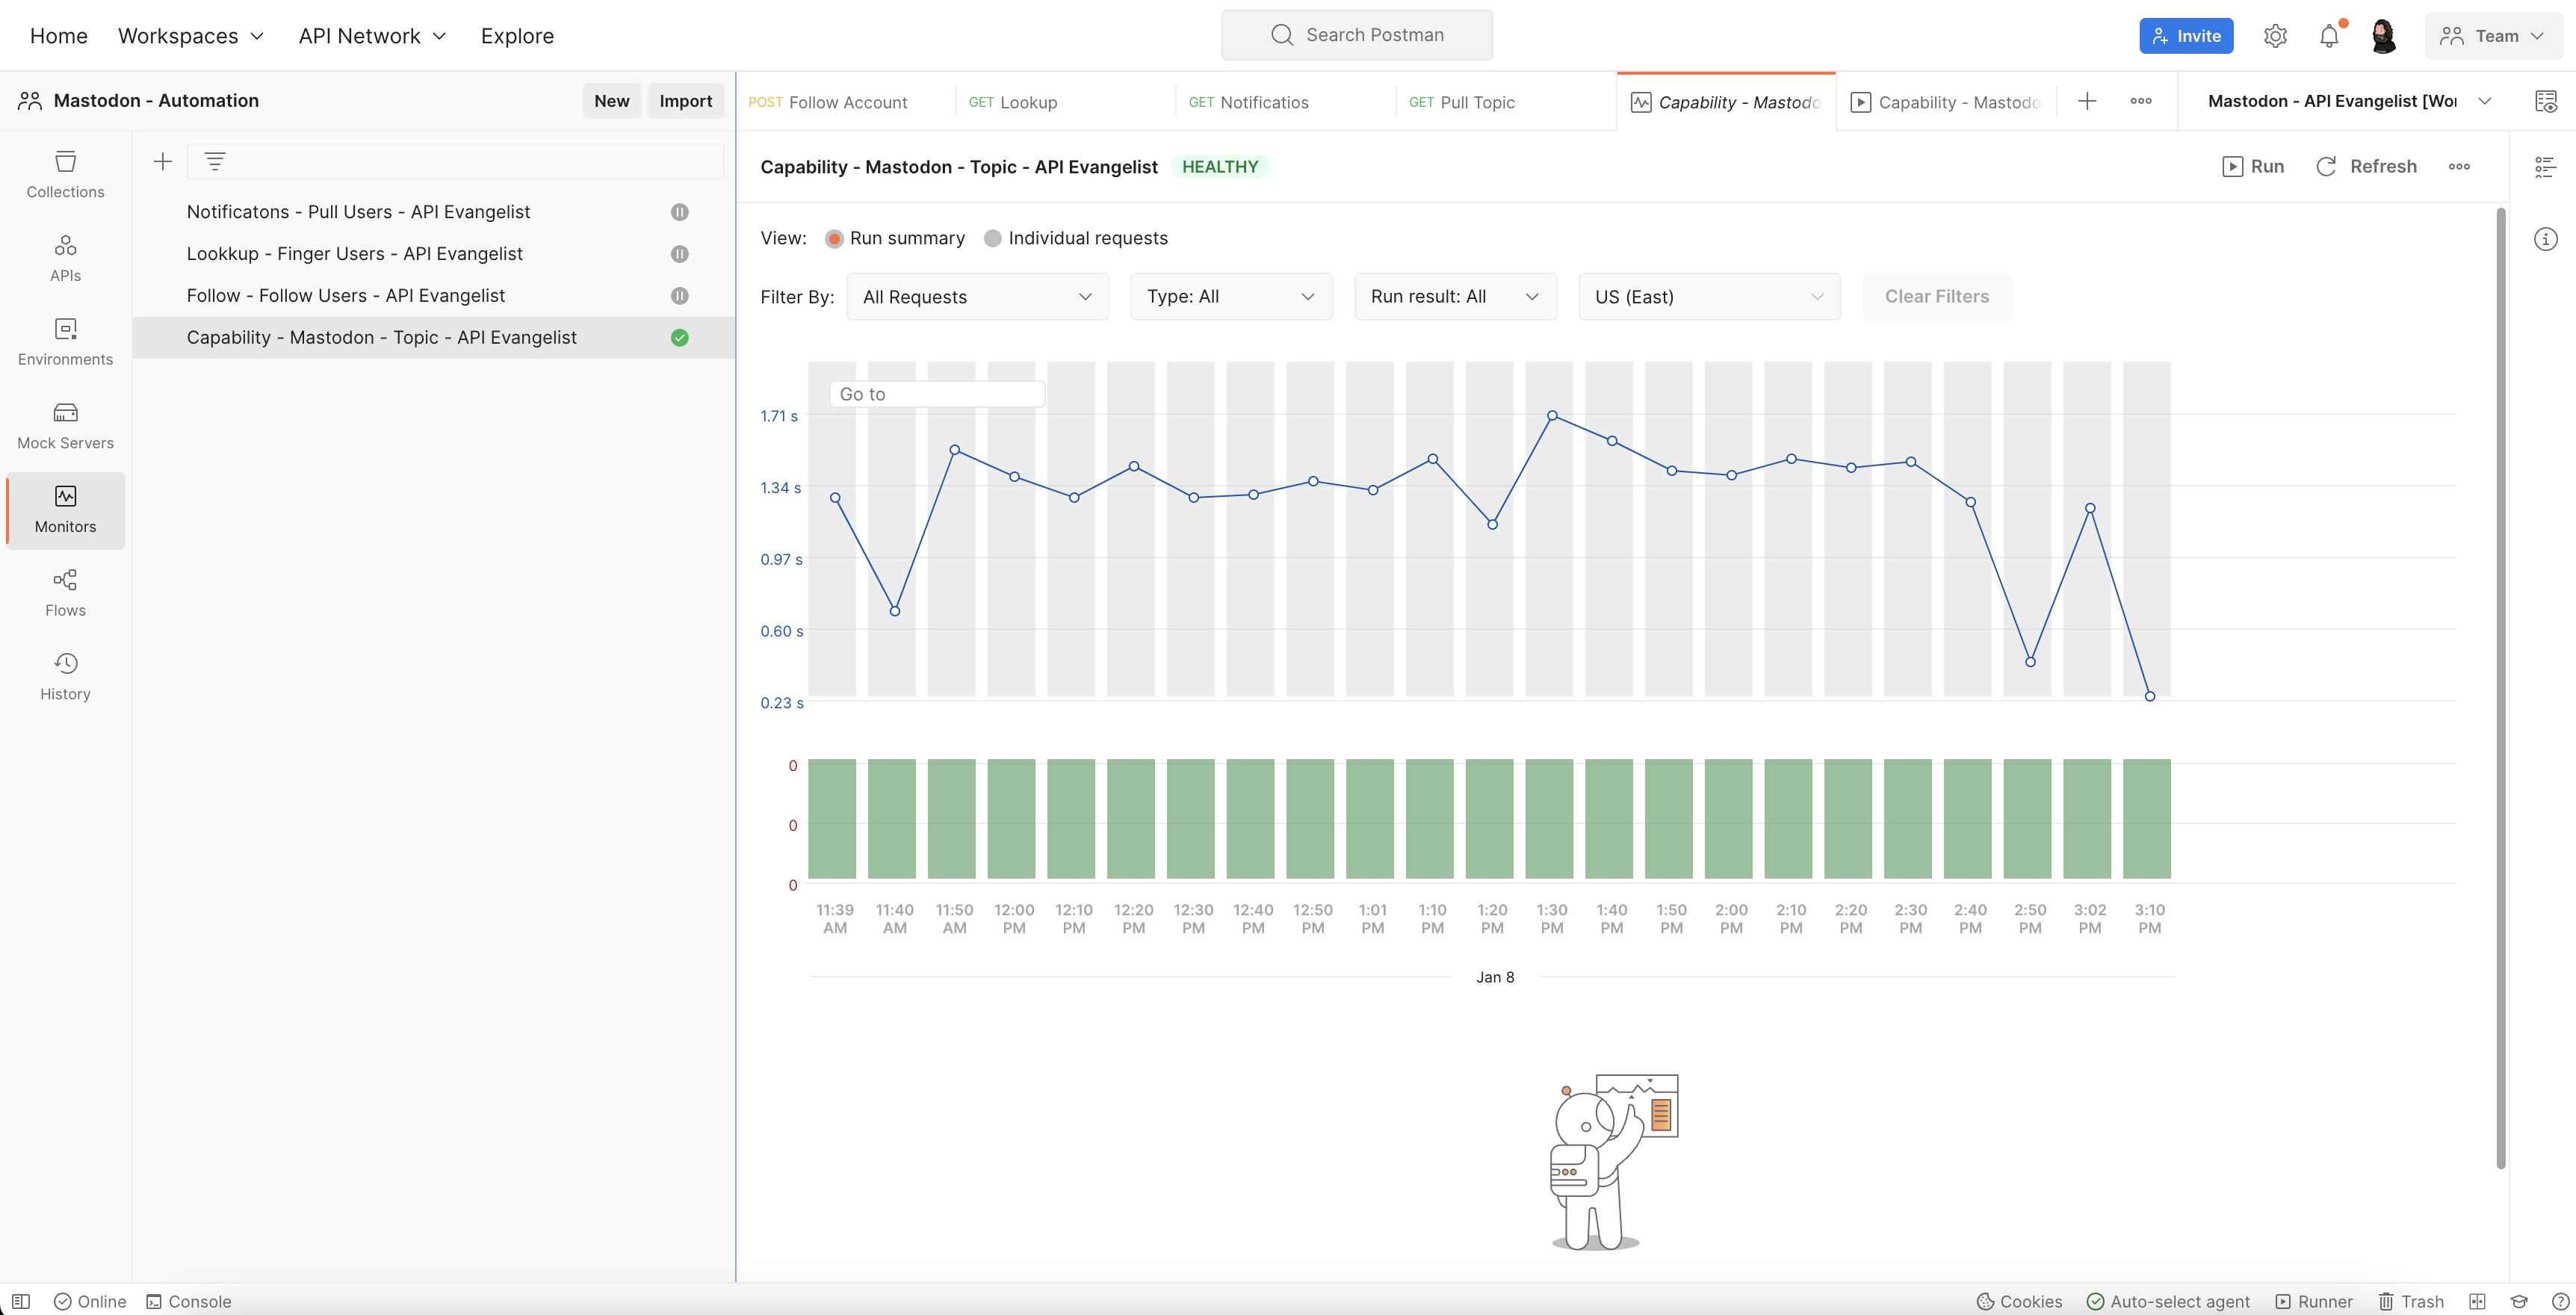Run the monitor now
2576x1315 pixels.
[x=2253, y=166]
